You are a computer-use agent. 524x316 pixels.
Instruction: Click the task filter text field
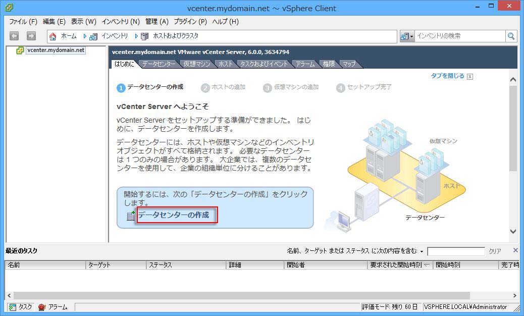(456, 251)
